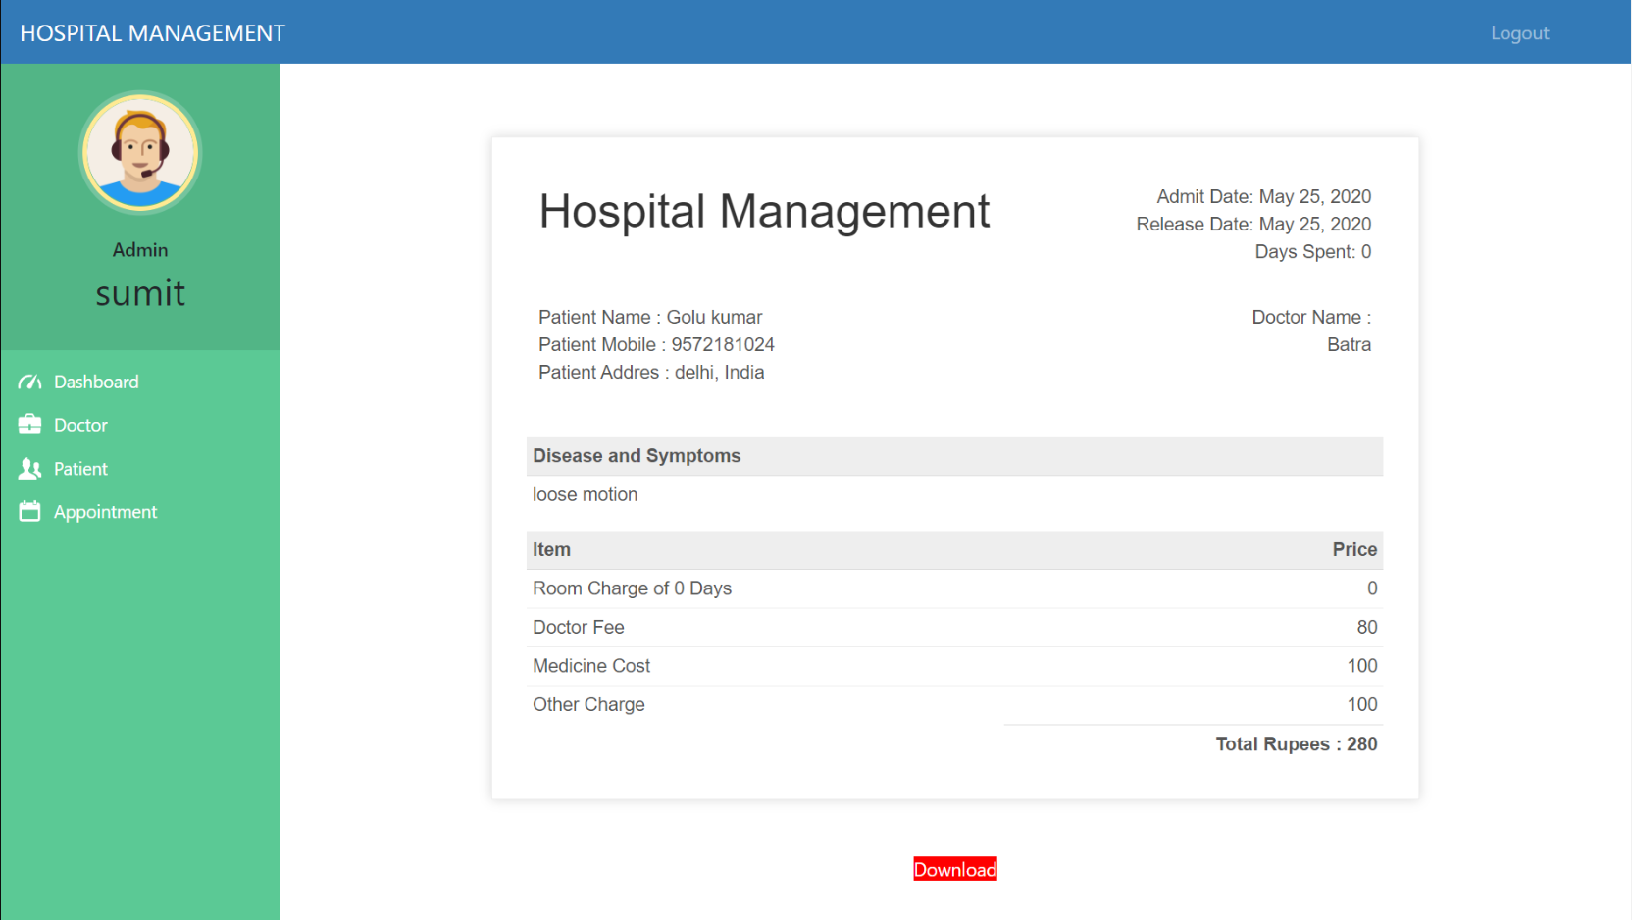1632x920 pixels.
Task: Select the Doctor Fee price '80'
Action: (x=1367, y=627)
